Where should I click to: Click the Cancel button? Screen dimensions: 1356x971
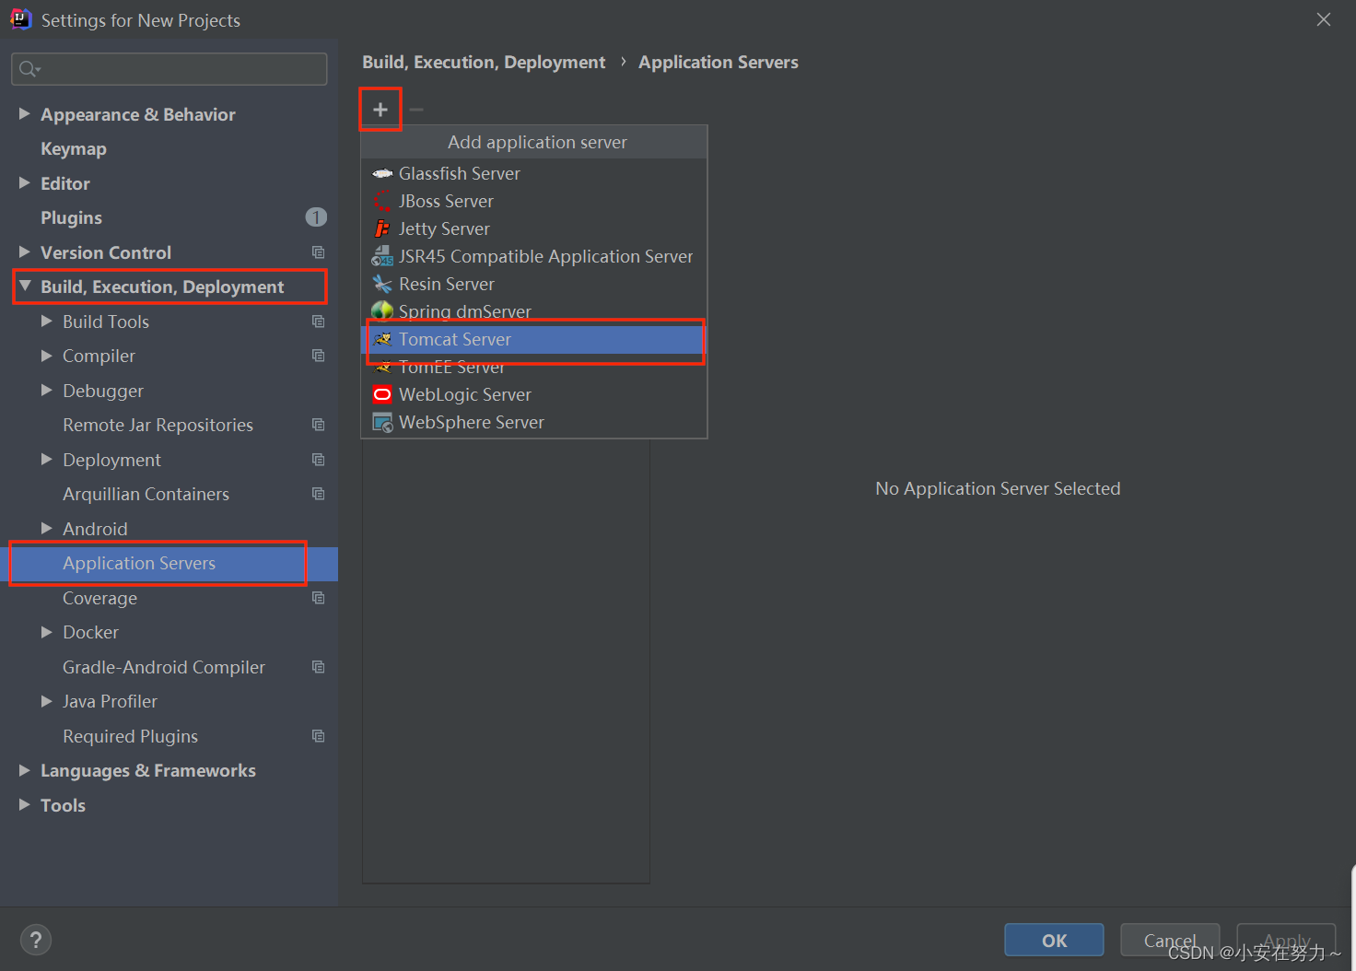pos(1170,940)
